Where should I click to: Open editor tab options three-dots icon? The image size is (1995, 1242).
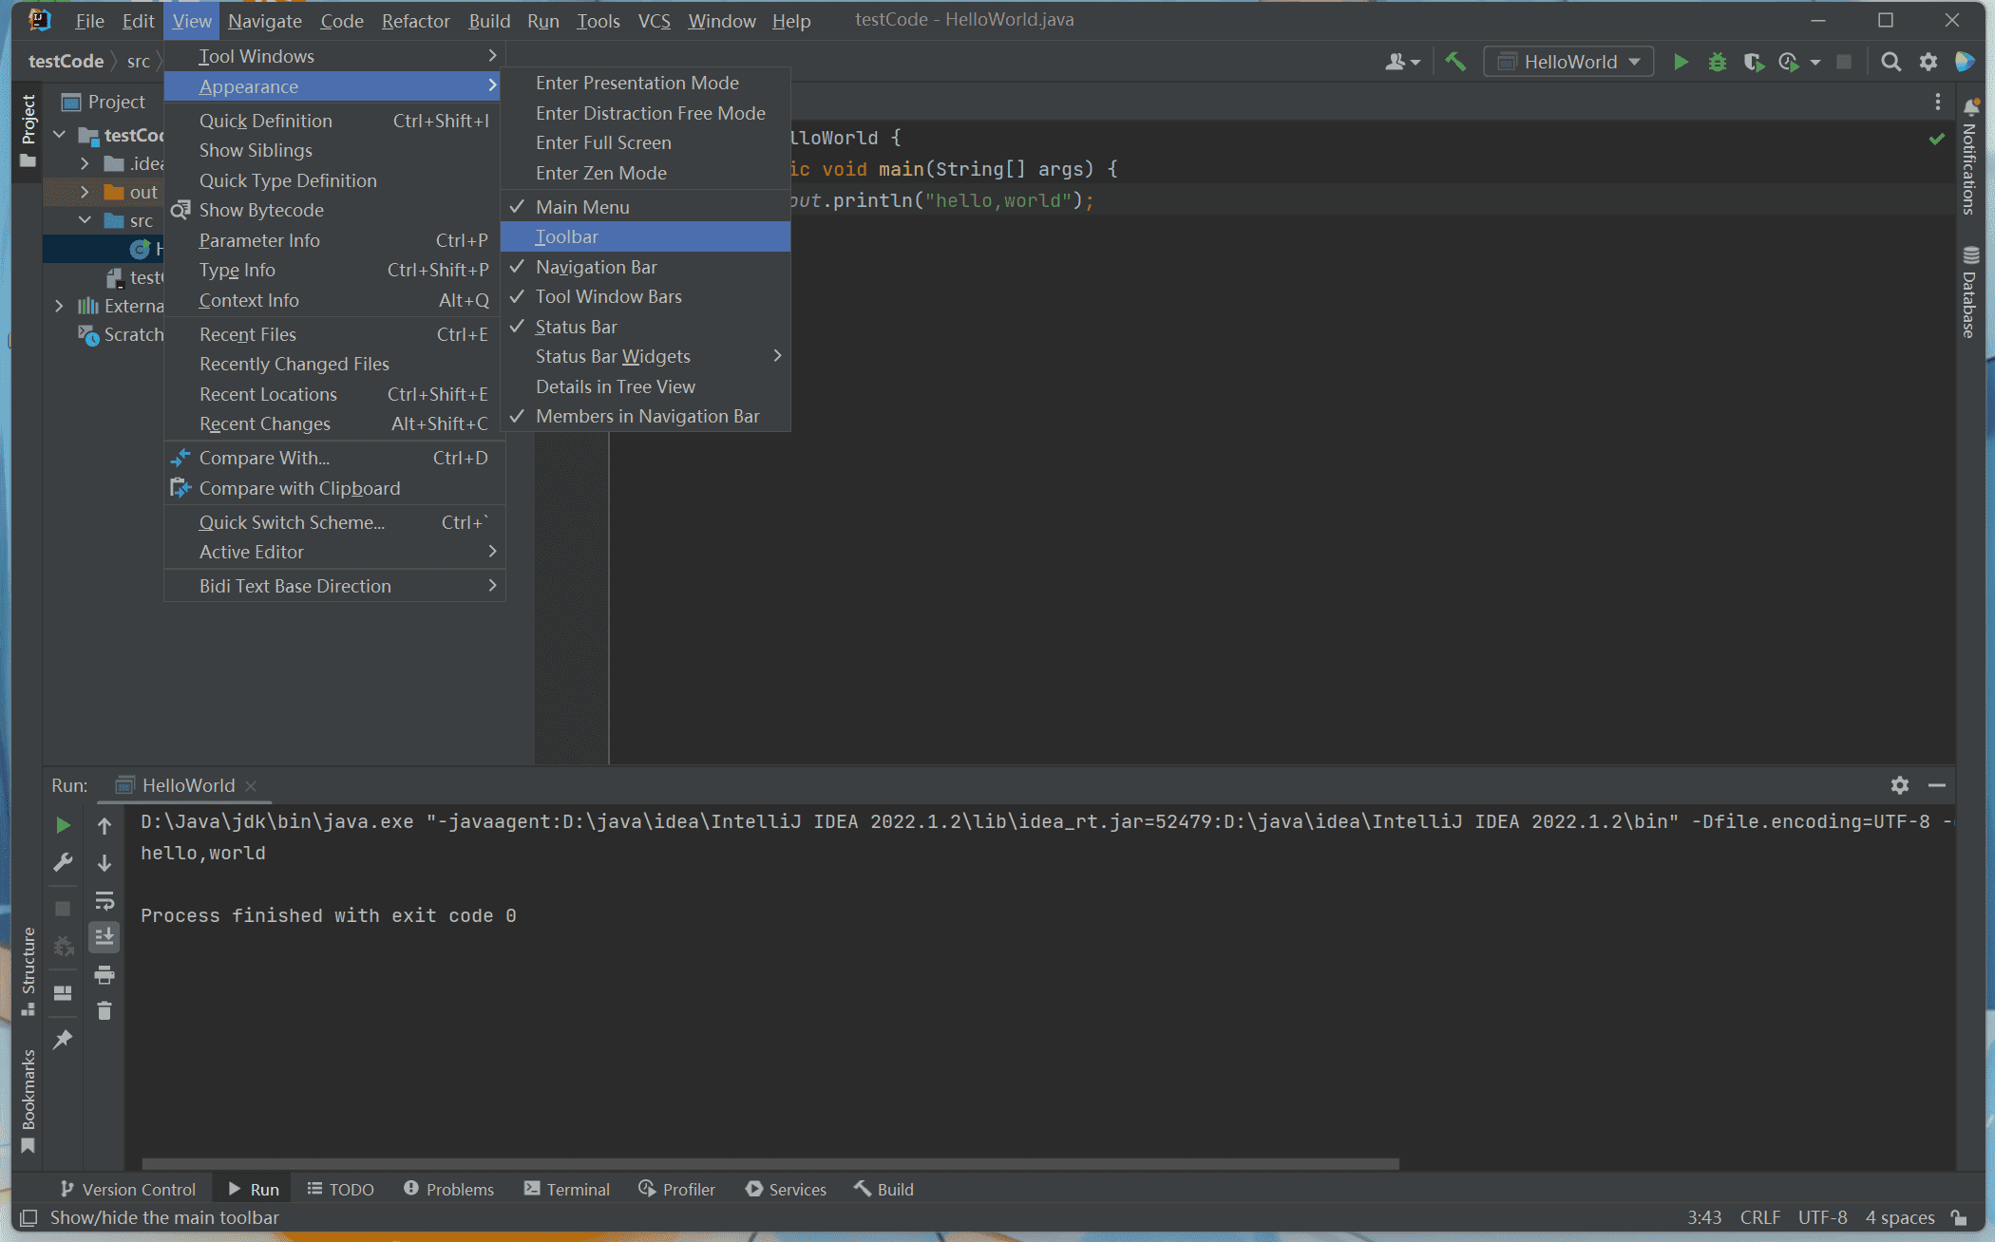(x=1937, y=102)
